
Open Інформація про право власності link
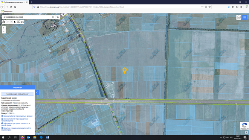coord(16,124)
